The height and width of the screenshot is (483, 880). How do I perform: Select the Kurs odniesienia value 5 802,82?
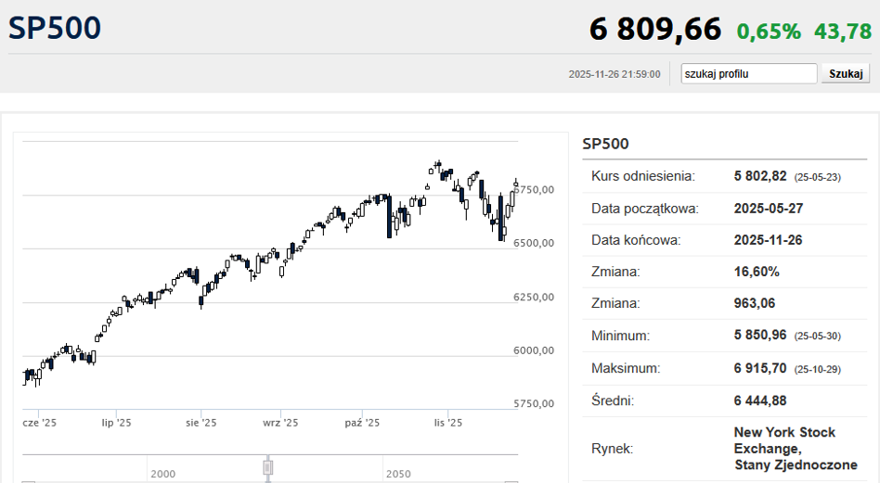pos(760,176)
